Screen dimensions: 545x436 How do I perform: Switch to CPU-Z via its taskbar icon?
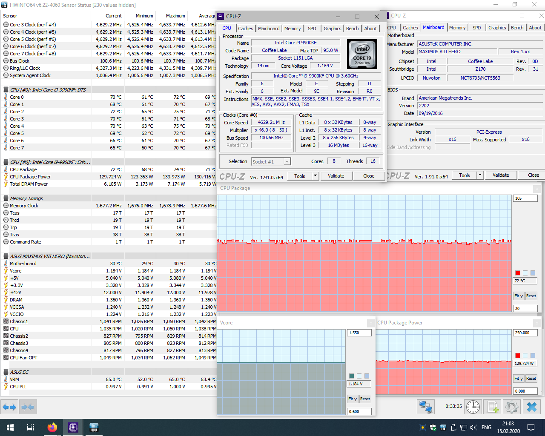tap(73, 427)
